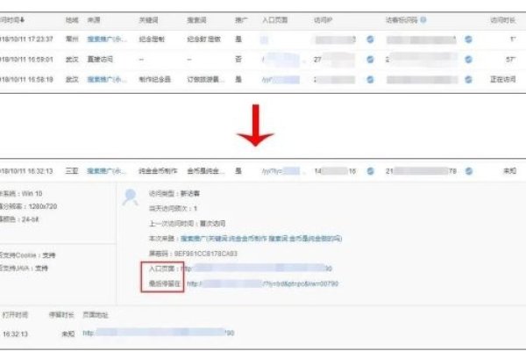Open the 本次来源 search promotion link
Screen dimensions: 526x351
261,239
